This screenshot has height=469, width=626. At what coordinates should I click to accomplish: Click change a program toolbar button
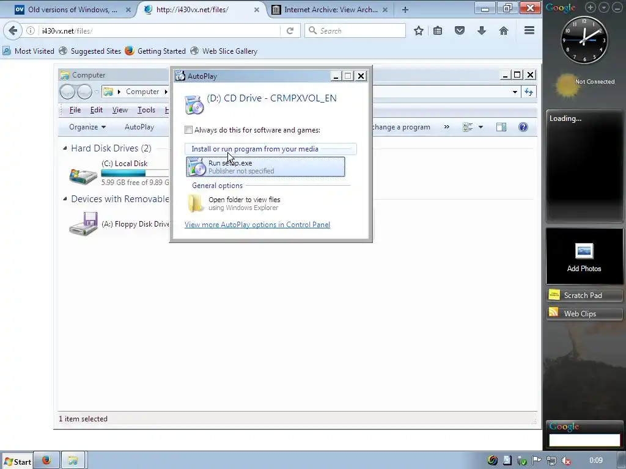point(400,127)
